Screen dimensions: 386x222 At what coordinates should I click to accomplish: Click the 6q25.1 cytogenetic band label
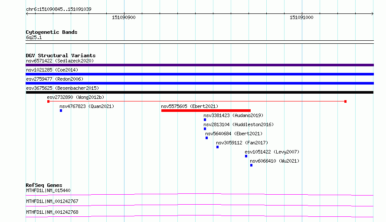click(x=34, y=37)
